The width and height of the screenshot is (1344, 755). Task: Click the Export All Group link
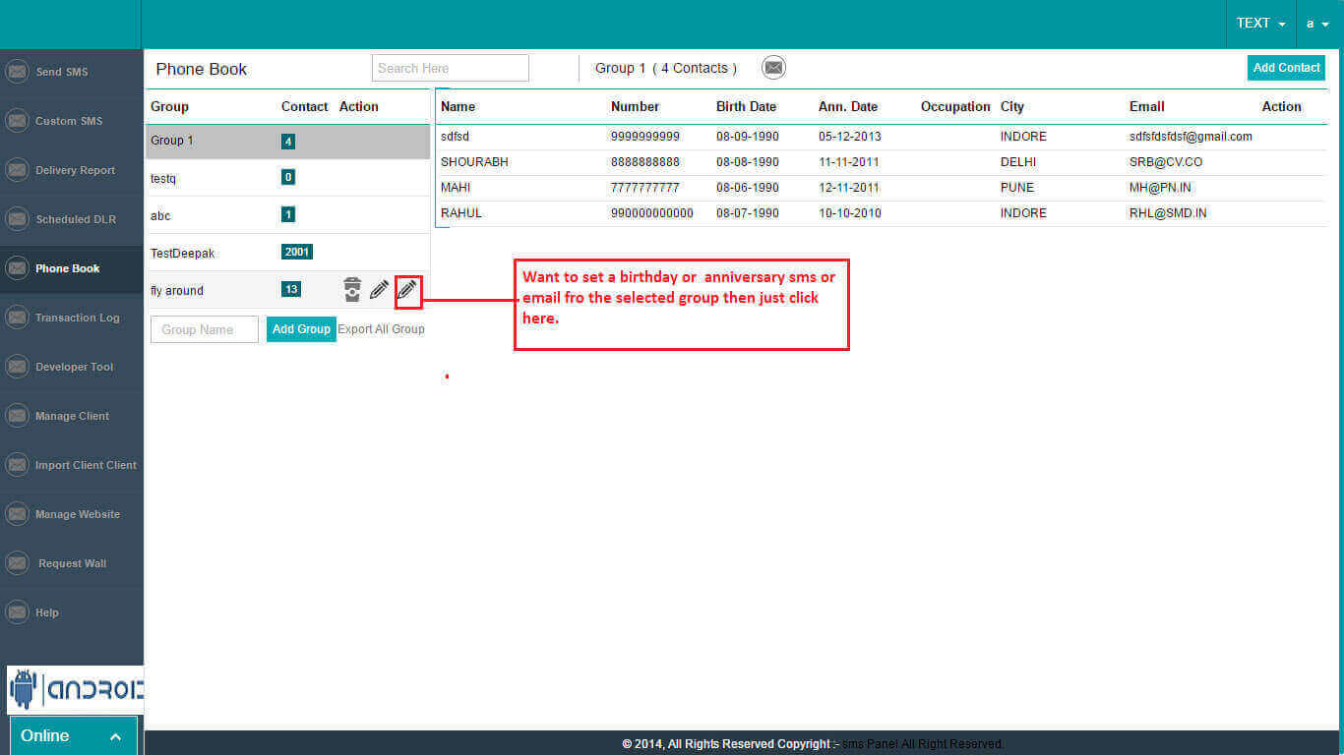click(381, 329)
